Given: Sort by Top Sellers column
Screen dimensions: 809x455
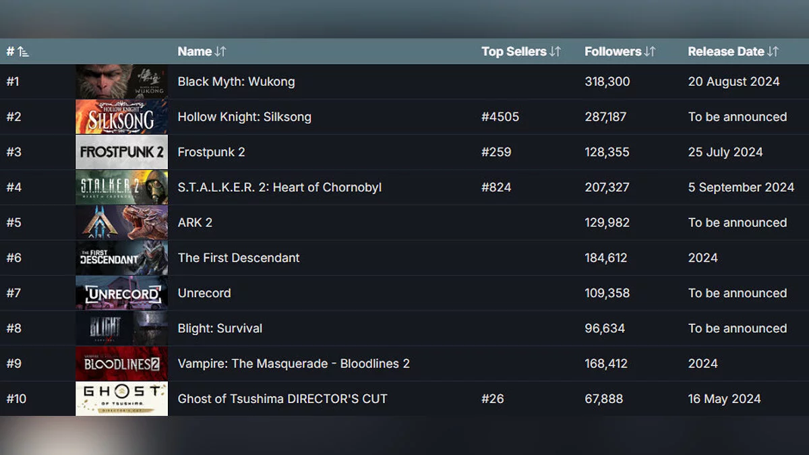Looking at the screenshot, I should [521, 51].
